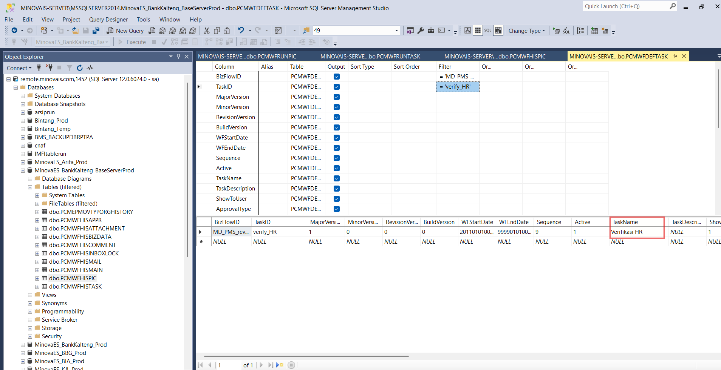Click the Open File folder icon
This screenshot has height=370, width=721.
(x=76, y=31)
